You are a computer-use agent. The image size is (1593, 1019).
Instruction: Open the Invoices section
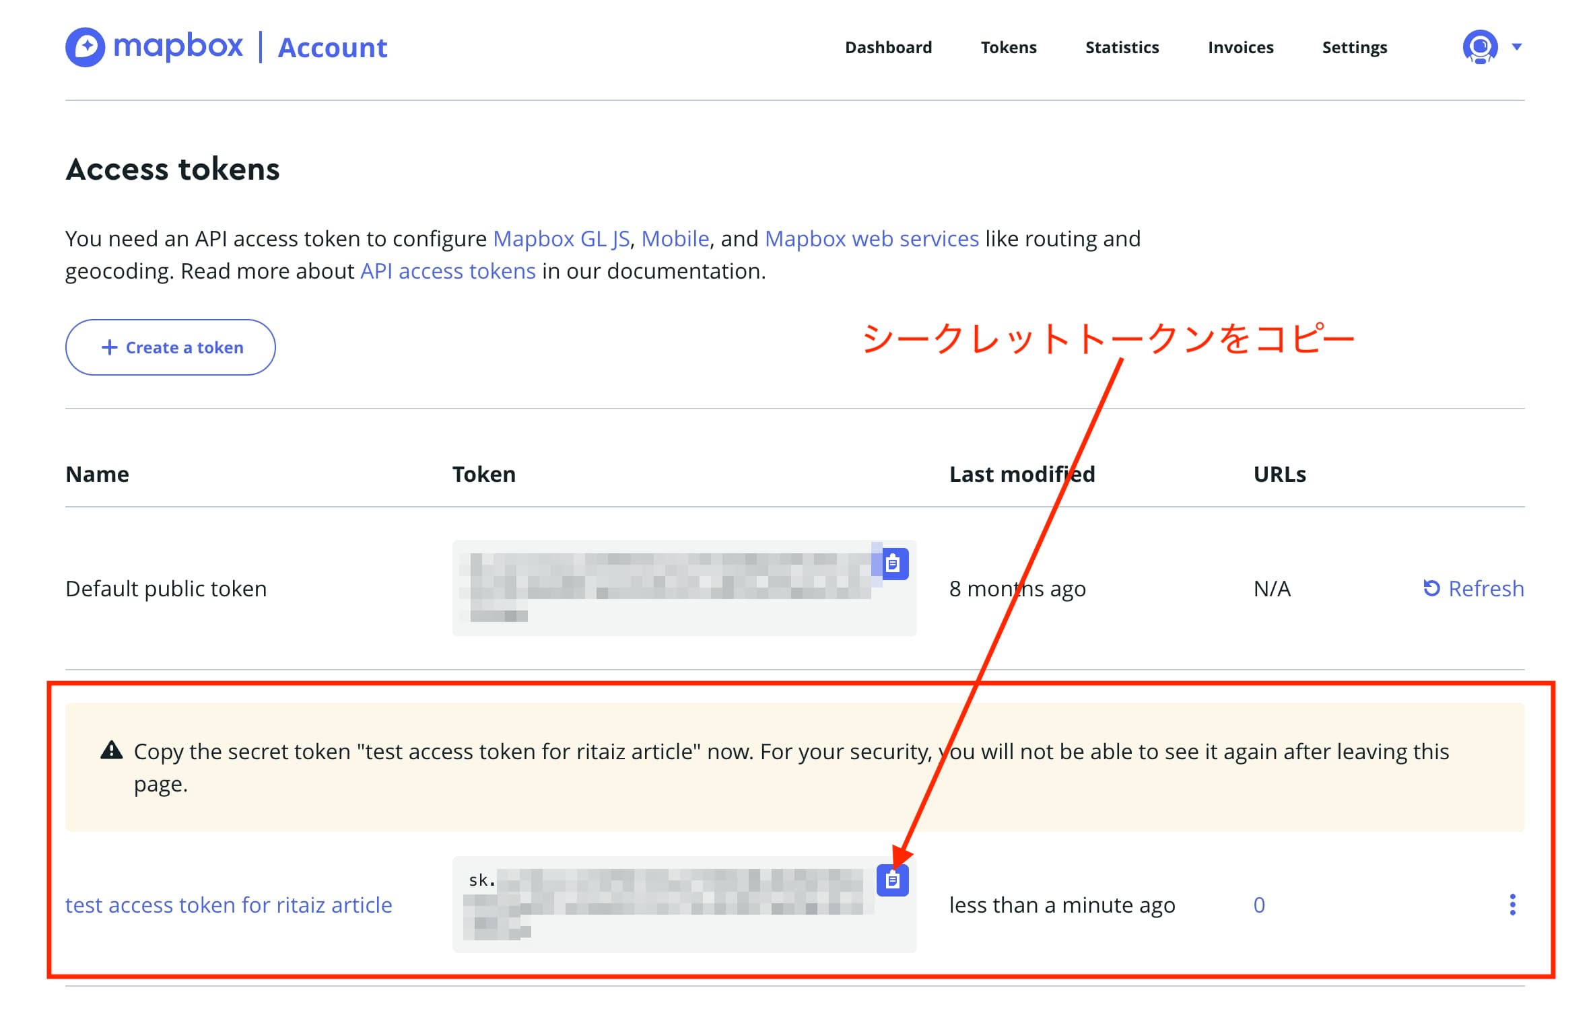coord(1241,47)
